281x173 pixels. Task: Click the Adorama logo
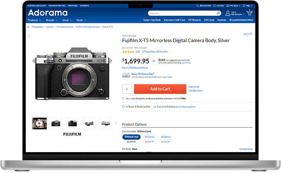48,13
